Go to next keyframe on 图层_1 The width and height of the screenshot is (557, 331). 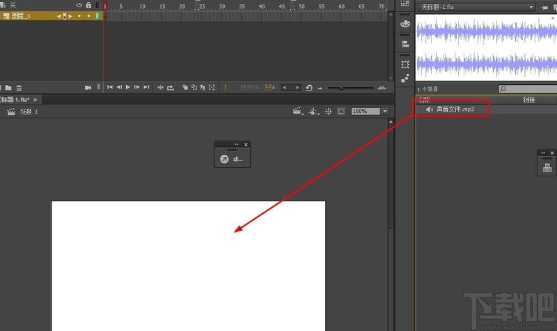point(70,16)
